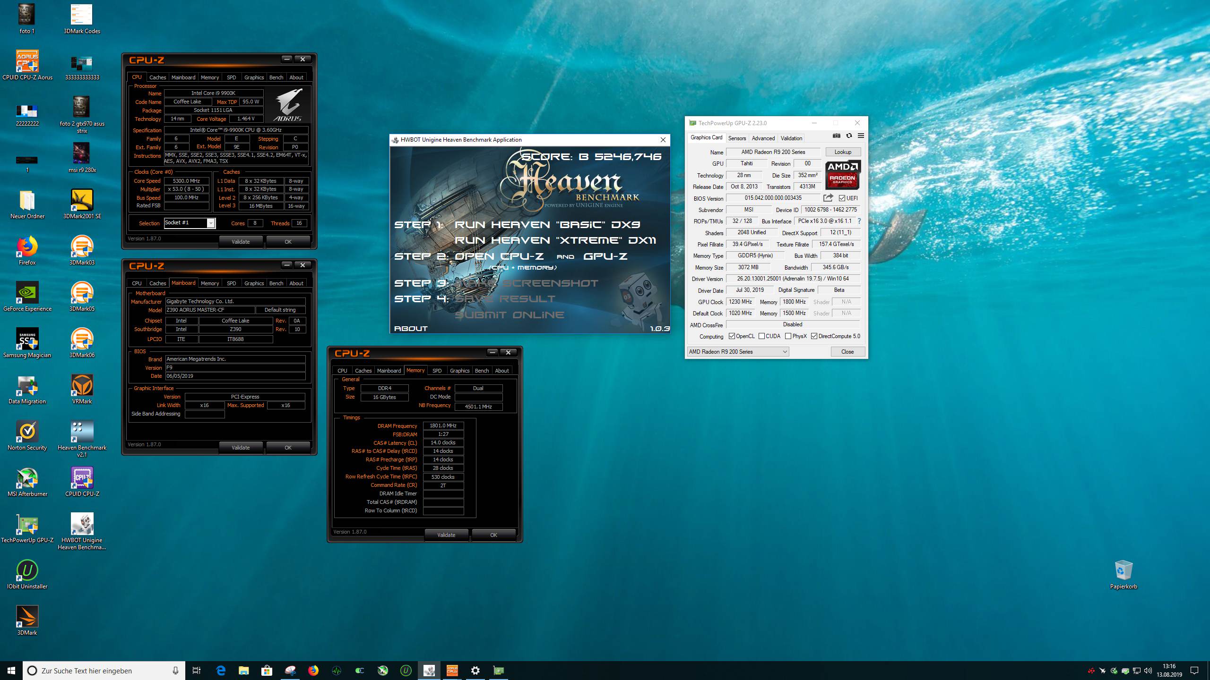Click the Close button in GPU-Z

pos(847,352)
